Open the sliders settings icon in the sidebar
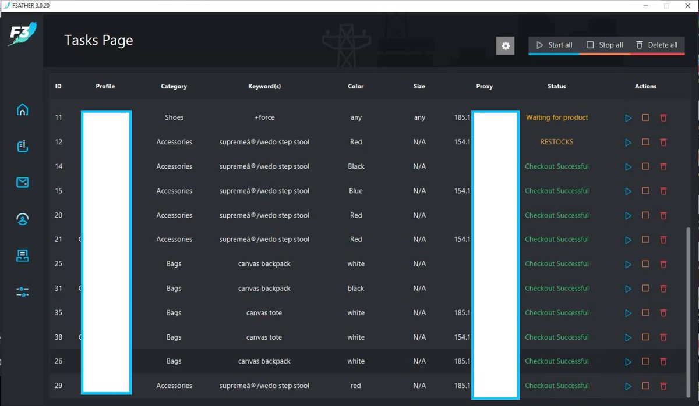 [22, 292]
